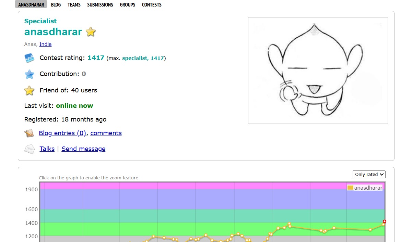
Task: Click the Registered 18 months ago text
Action: tap(65, 119)
